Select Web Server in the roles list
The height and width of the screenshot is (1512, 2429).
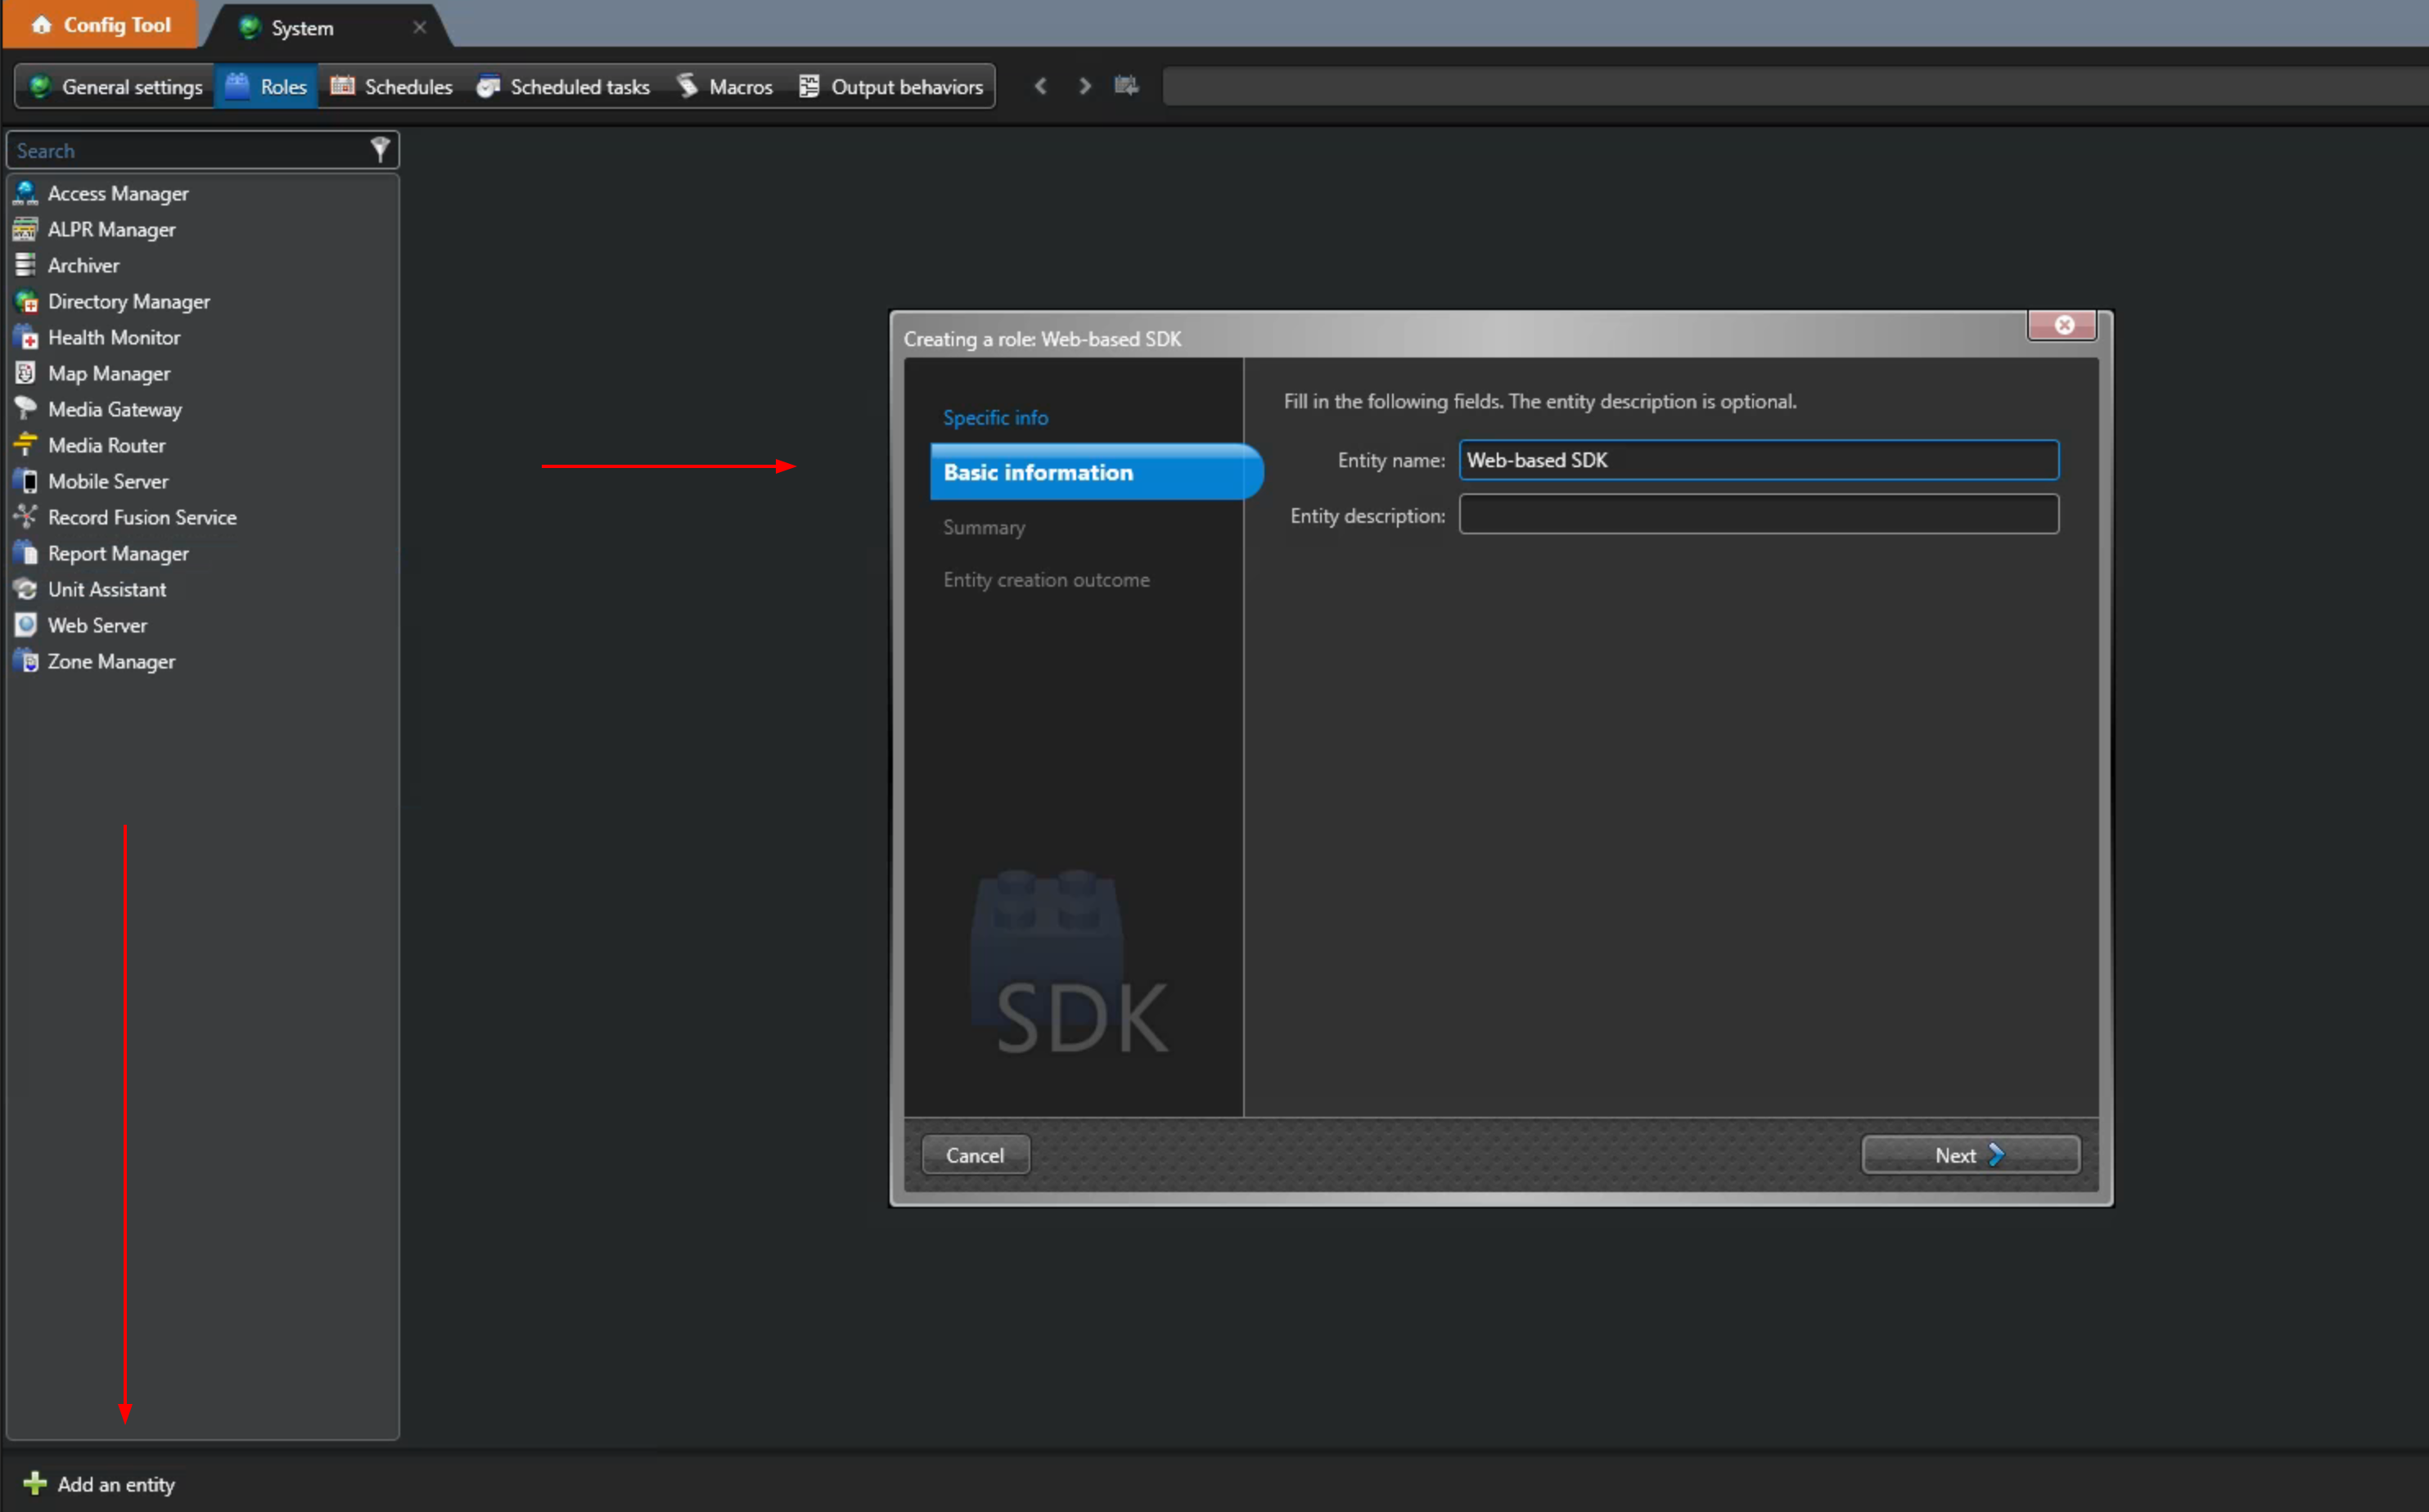tap(204, 625)
